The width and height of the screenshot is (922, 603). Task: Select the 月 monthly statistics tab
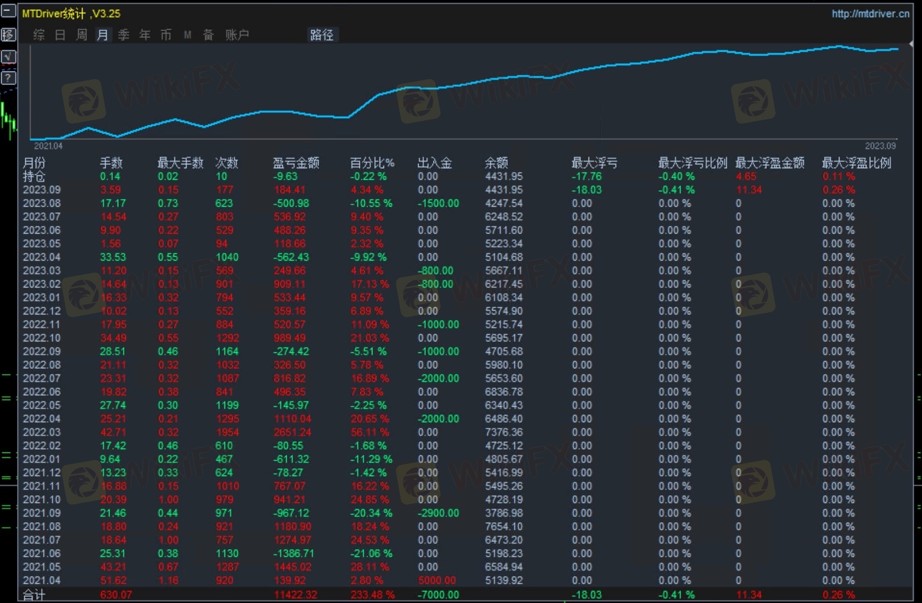tap(102, 35)
